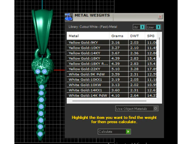Viewport: 192px width, 144px height.
Task: Click the 3.28 DWT cell
Action: [137, 69]
